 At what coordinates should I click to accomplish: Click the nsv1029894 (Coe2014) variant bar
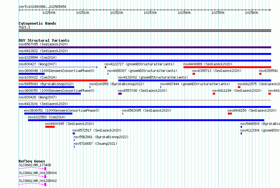click(x=145, y=61)
